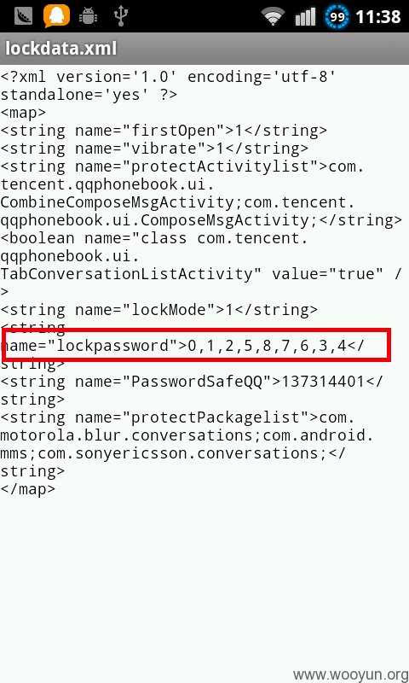Tap the QQ penguin notification icon

coord(56,15)
